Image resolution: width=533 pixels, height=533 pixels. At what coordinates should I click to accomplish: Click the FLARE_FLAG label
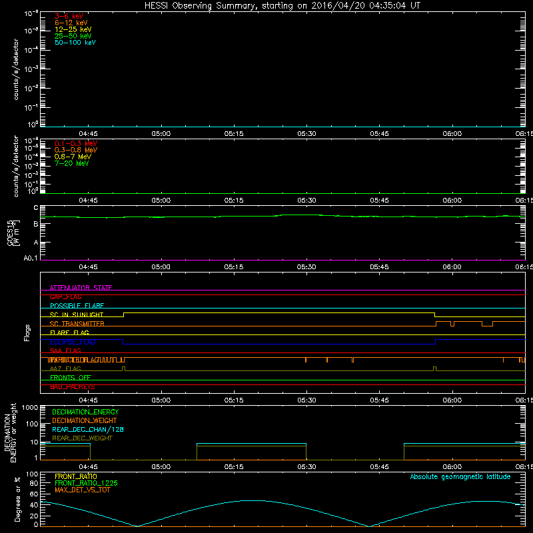pyautogui.click(x=69, y=332)
